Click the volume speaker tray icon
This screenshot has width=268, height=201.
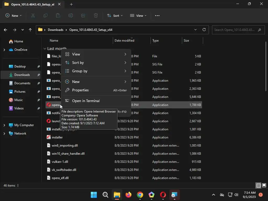236,195
